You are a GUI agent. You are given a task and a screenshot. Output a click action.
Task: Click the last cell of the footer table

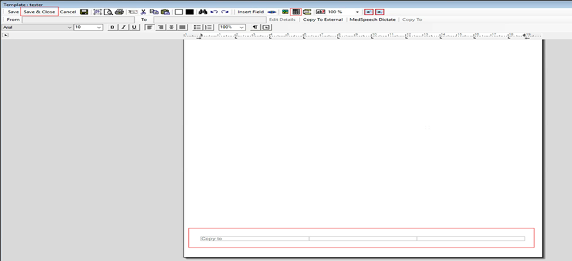[471, 239]
